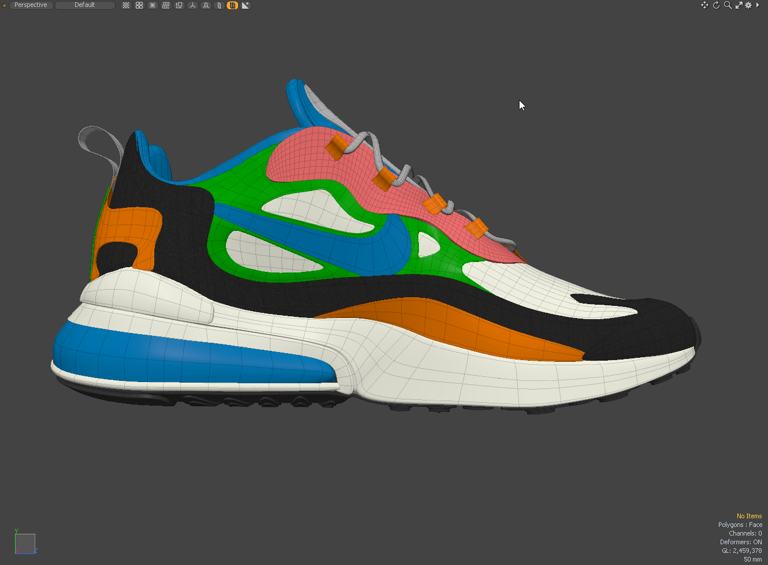
Task: Click the 'GL: 2,459,378' status text
Action: point(742,551)
